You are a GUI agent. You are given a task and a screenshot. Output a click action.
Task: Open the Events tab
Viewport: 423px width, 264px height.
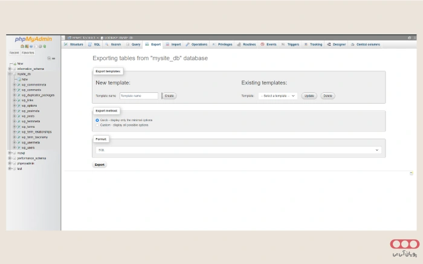[268, 45]
